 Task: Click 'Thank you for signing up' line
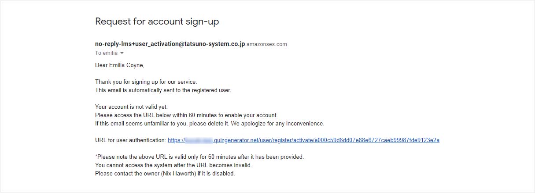[146, 82]
